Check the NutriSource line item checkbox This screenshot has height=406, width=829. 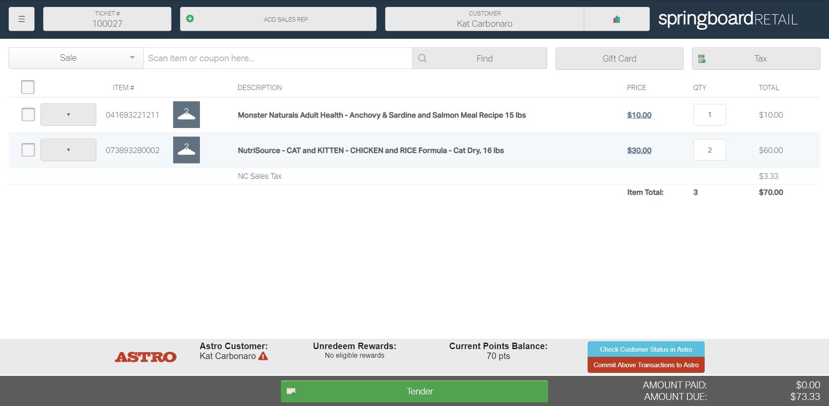[x=28, y=150]
